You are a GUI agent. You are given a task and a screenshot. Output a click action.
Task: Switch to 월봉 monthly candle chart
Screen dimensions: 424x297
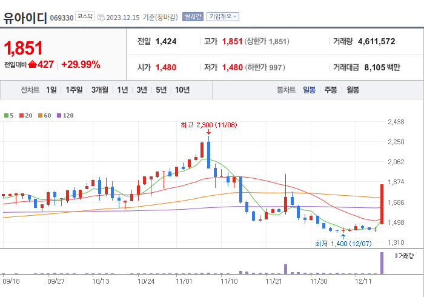click(x=353, y=90)
